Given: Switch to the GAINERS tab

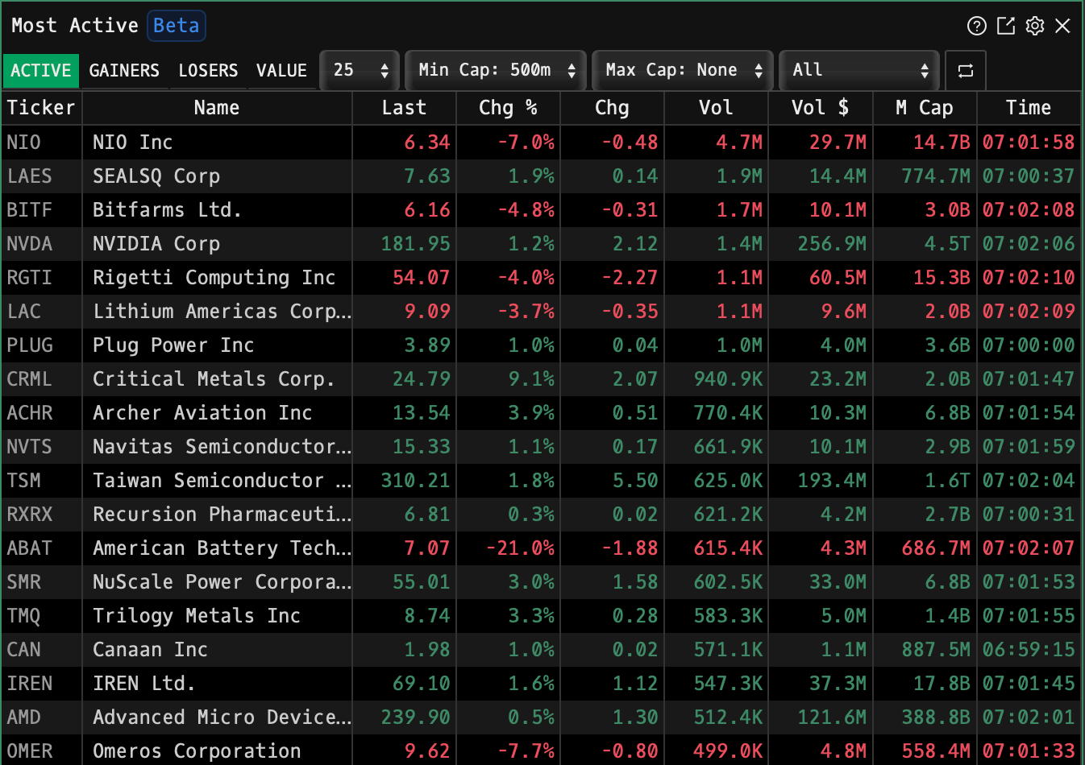Looking at the screenshot, I should (124, 71).
